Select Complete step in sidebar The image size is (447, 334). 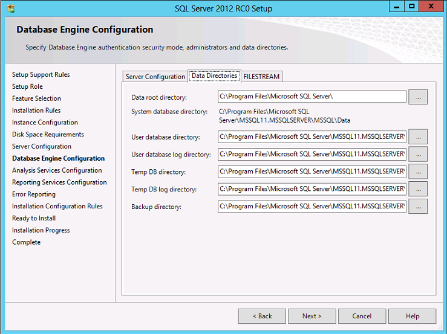click(26, 242)
